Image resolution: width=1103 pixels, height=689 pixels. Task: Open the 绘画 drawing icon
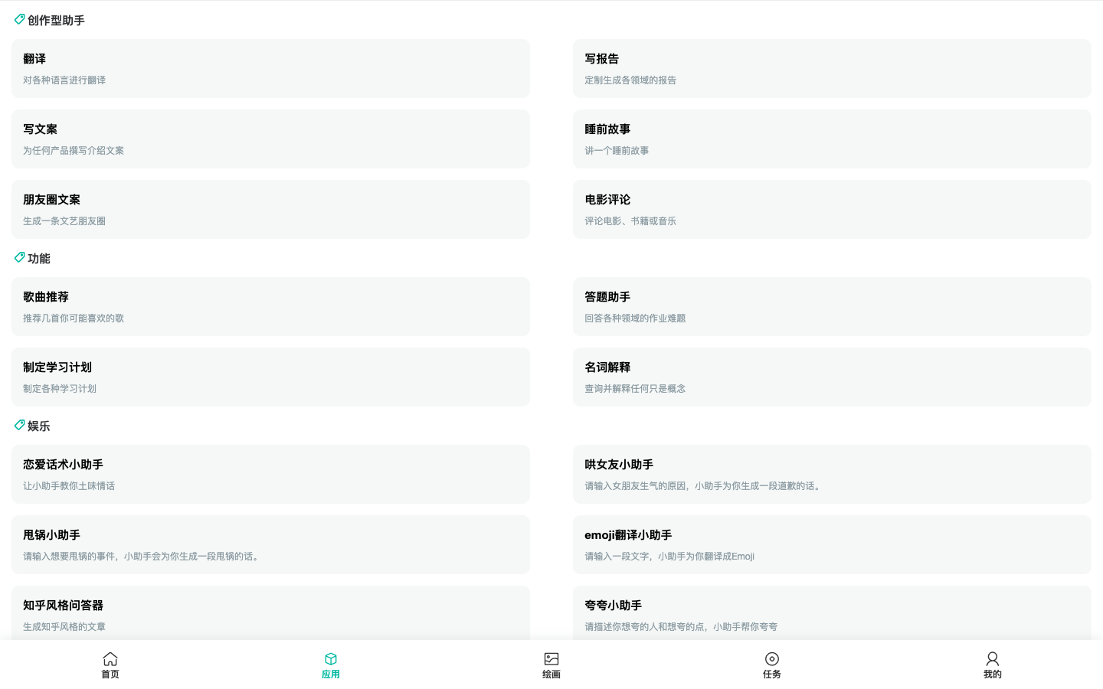pos(551,659)
